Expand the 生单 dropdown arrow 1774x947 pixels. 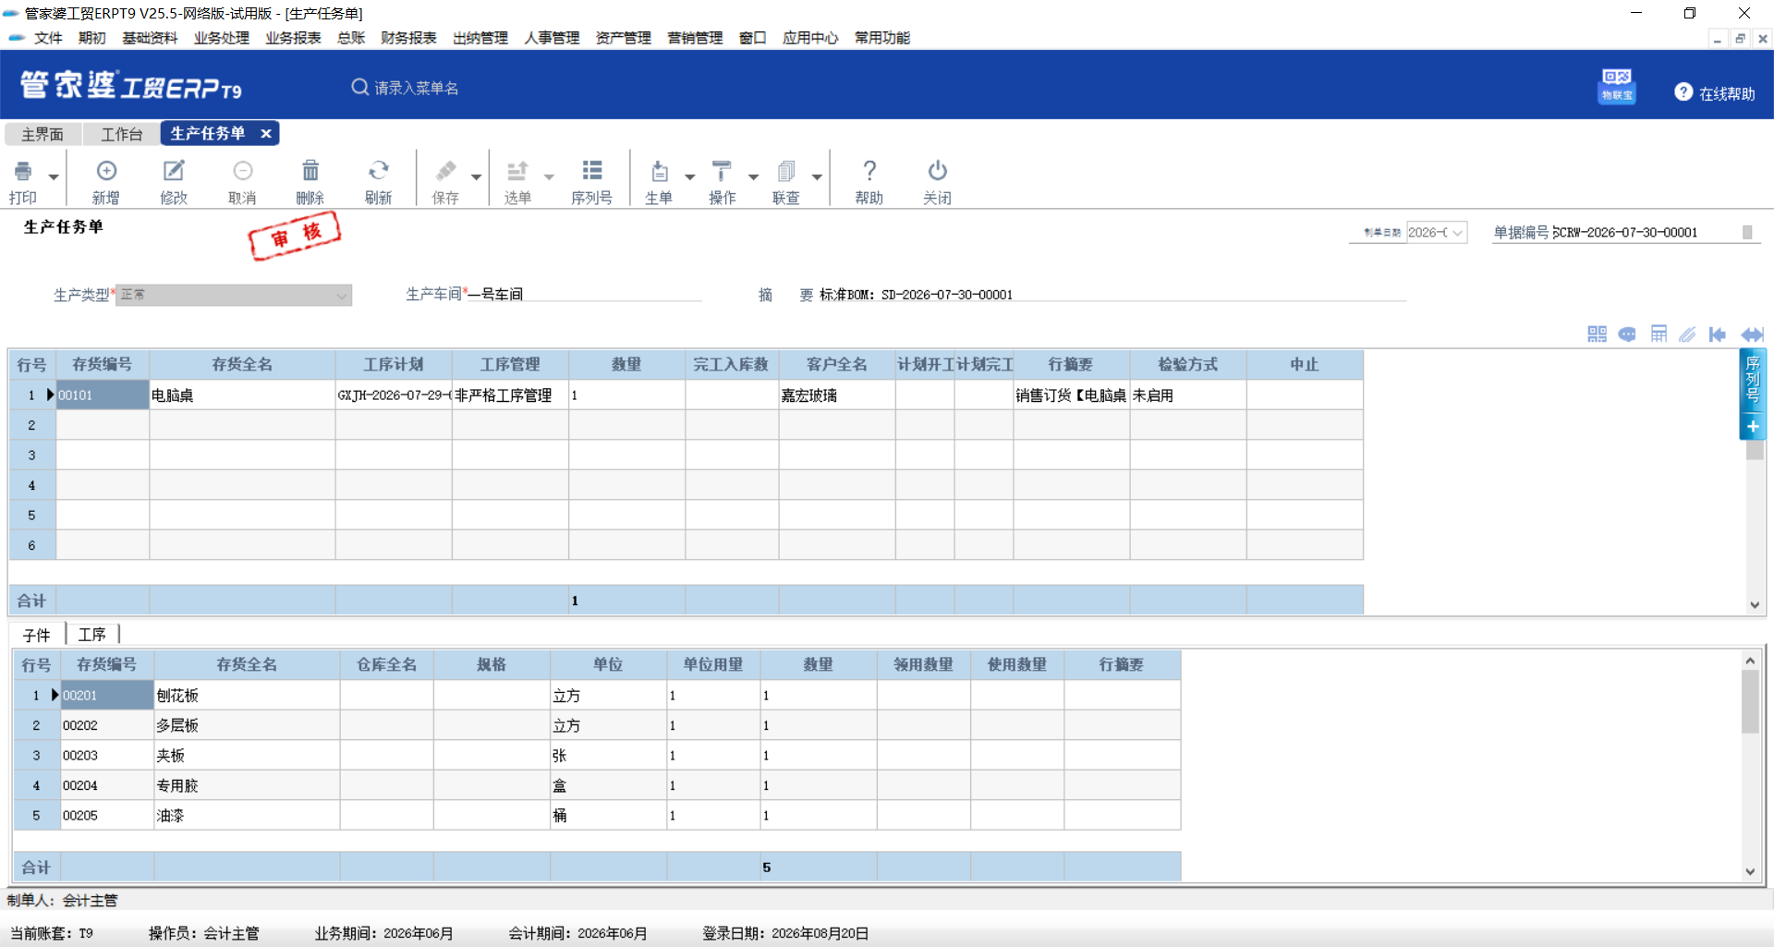tap(689, 176)
